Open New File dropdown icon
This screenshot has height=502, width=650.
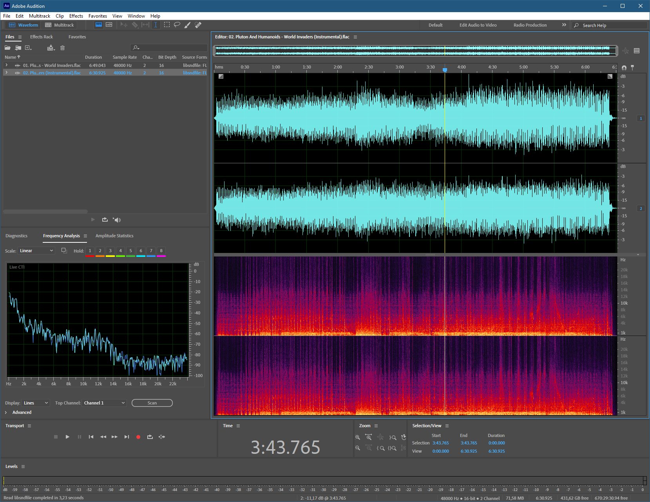(x=28, y=48)
